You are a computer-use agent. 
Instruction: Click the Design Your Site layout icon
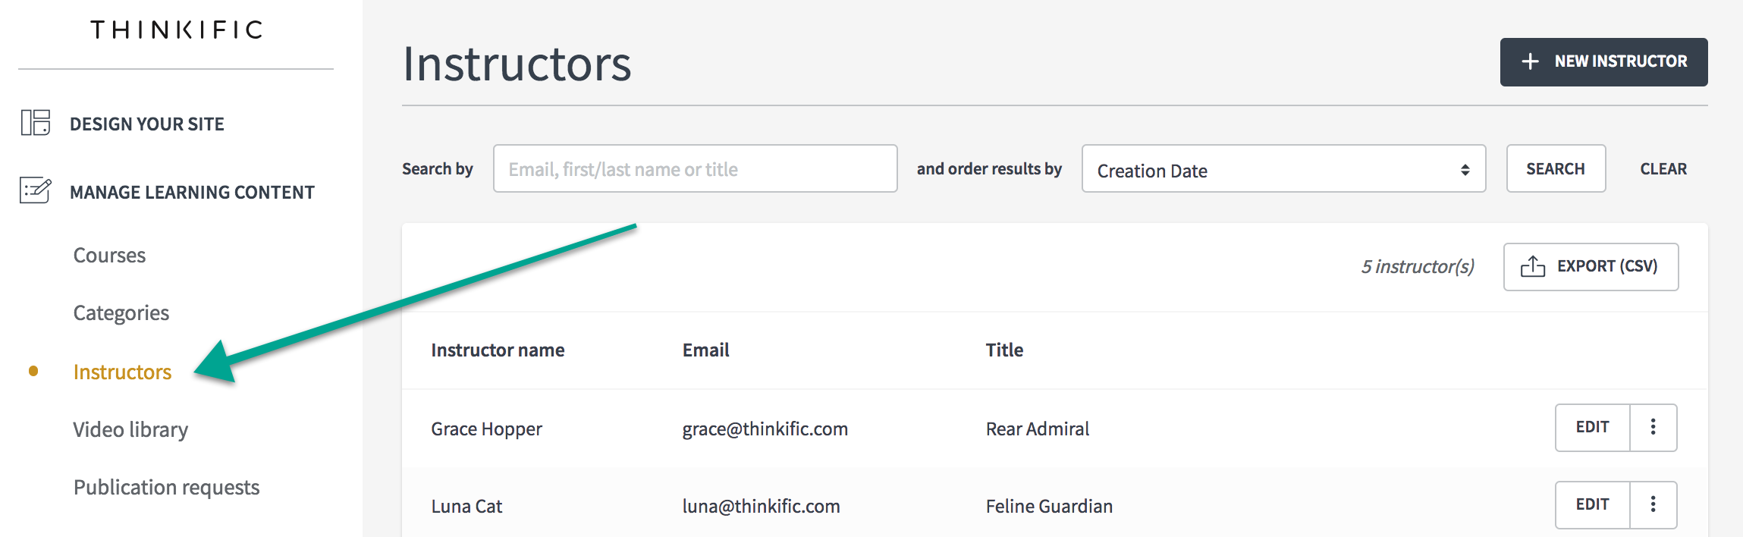[x=36, y=122]
